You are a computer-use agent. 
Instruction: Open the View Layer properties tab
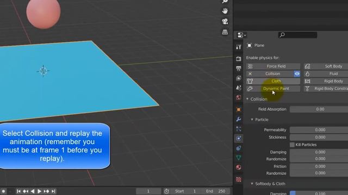point(239,78)
